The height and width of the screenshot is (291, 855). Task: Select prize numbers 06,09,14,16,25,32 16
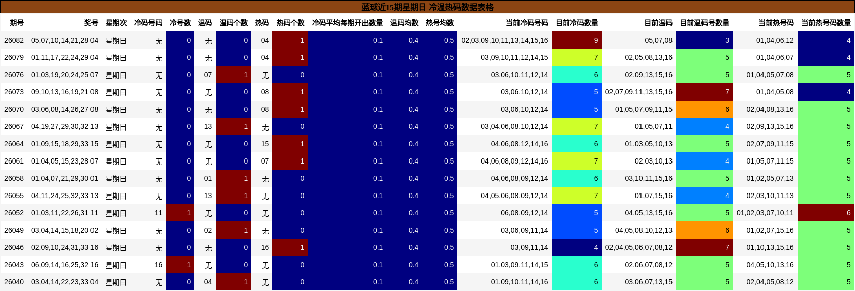[x=65, y=265]
